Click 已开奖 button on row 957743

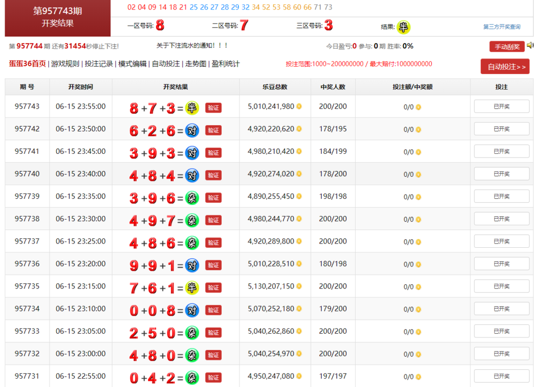(x=501, y=106)
